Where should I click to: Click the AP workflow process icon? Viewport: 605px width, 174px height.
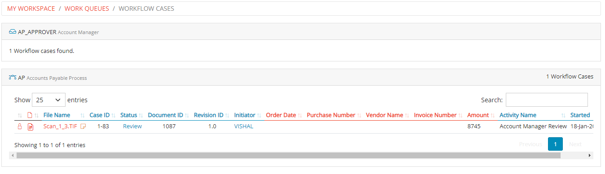13,77
